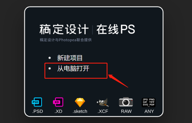Image resolution: width=192 pixels, height=123 pixels.
Task: Click the .XD text label
Action: [x=59, y=111]
